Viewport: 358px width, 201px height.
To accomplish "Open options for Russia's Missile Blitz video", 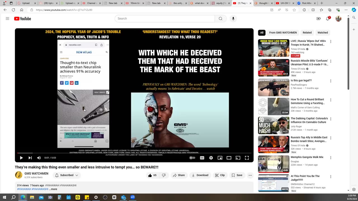I will (x=331, y=61).
